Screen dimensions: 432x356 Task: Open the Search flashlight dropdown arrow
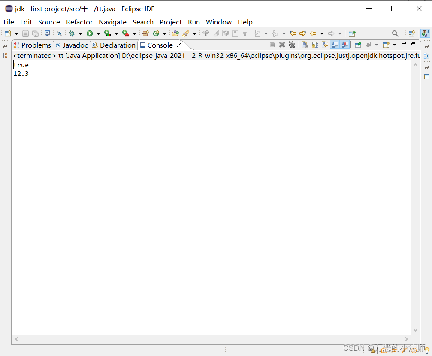194,33
